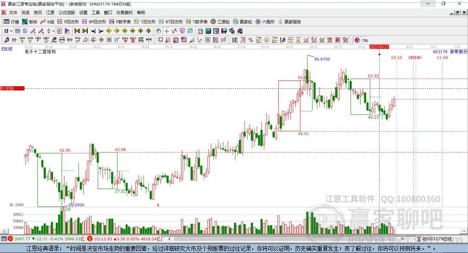Click the 日K线 label
Screen dimensions: 468x253
(x=7, y=49)
